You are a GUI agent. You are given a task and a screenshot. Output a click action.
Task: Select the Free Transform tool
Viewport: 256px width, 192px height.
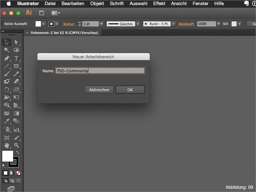(16, 97)
